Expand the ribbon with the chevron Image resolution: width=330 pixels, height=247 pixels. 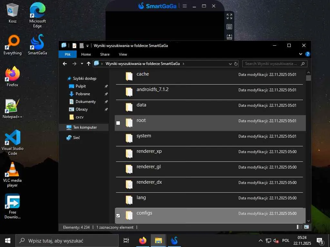(x=301, y=54)
